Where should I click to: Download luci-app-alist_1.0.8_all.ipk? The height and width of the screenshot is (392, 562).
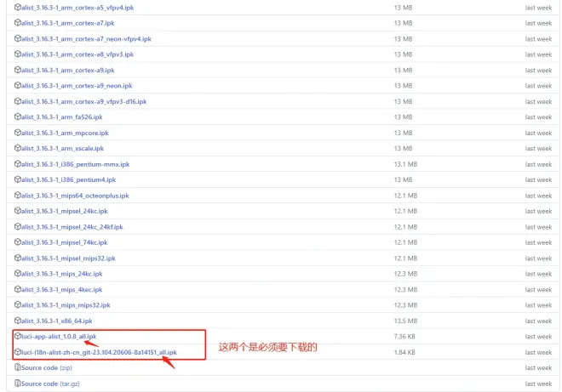coord(59,337)
